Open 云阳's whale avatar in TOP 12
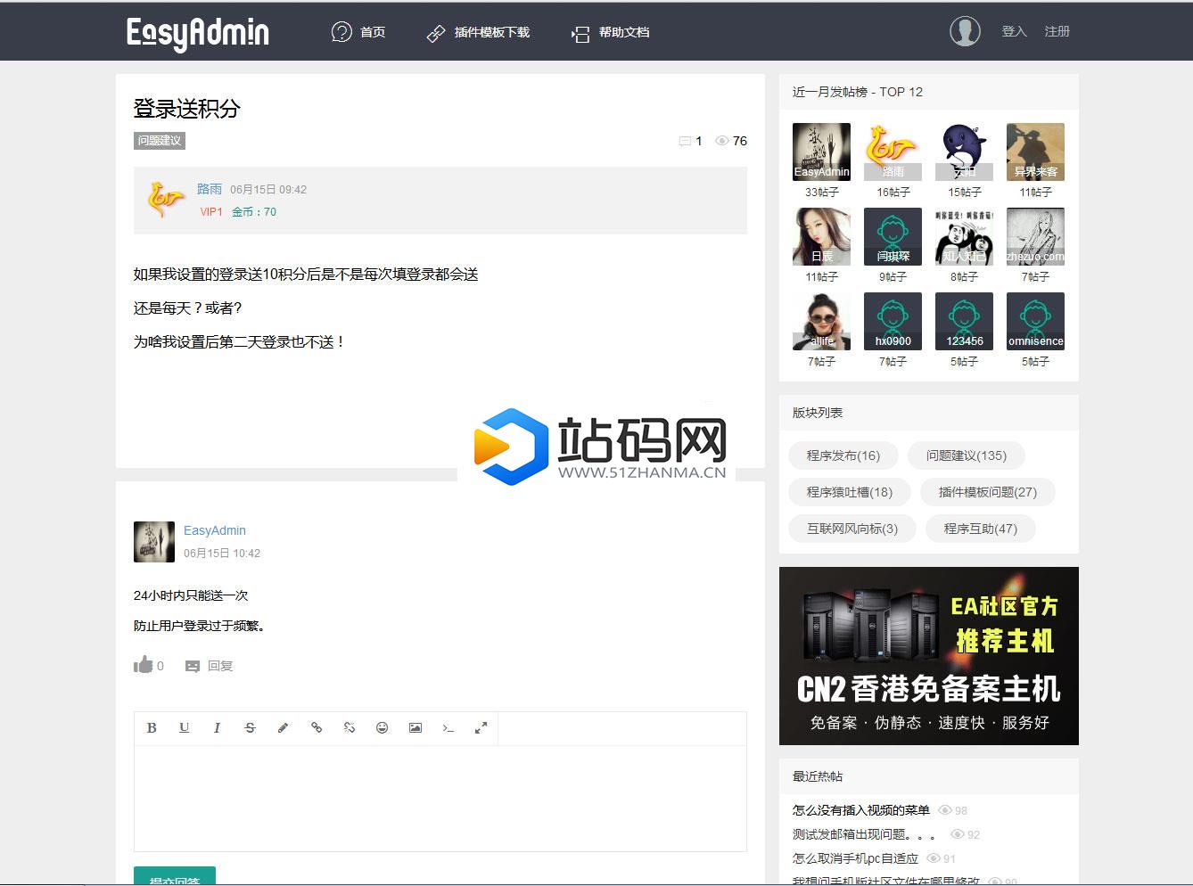This screenshot has width=1193, height=886. click(964, 152)
